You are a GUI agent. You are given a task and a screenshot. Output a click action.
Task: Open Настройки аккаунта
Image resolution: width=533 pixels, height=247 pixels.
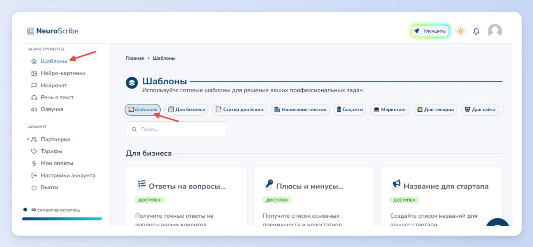pos(63,176)
